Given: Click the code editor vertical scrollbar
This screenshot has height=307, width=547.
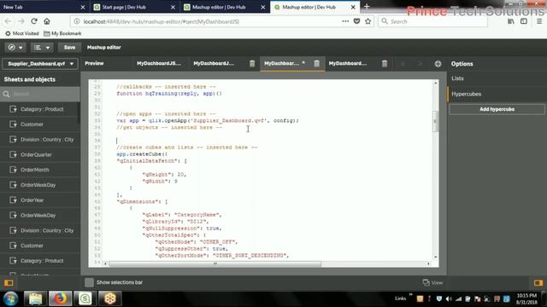Looking at the screenshot, I should pyautogui.click(x=435, y=121).
